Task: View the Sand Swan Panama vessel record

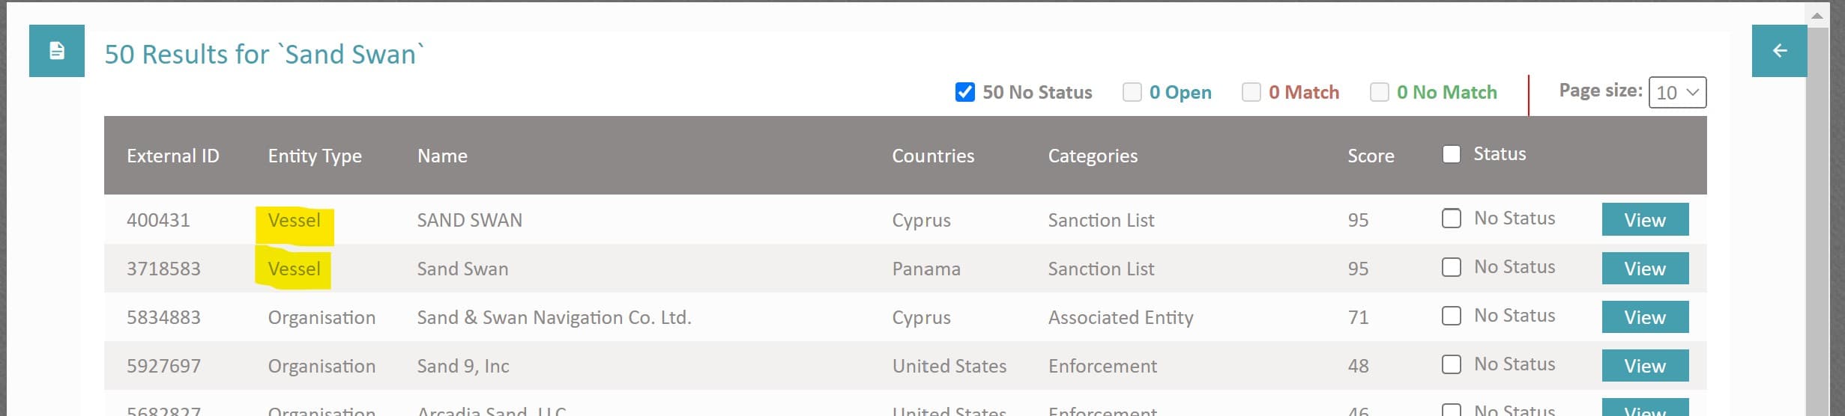Action: click(1644, 269)
